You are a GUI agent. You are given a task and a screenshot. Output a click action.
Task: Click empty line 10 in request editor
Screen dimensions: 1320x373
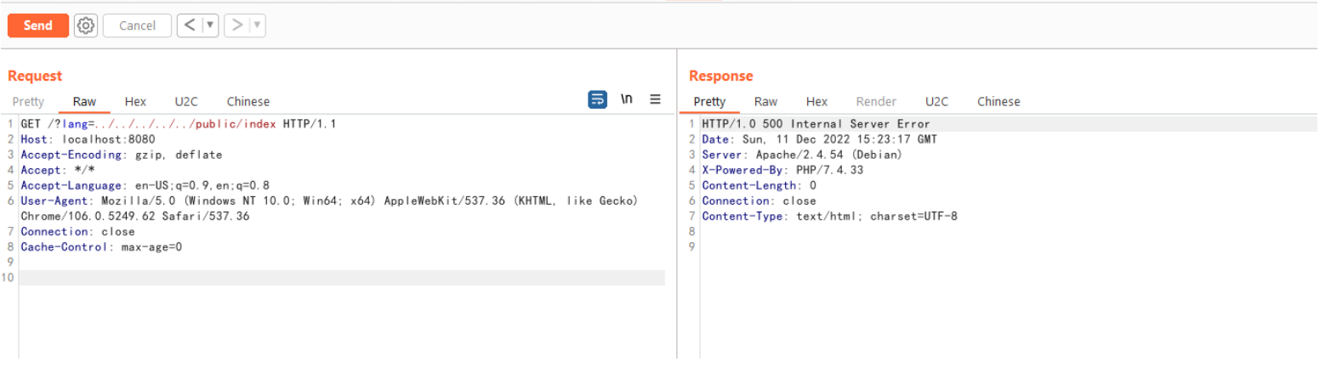coord(340,278)
